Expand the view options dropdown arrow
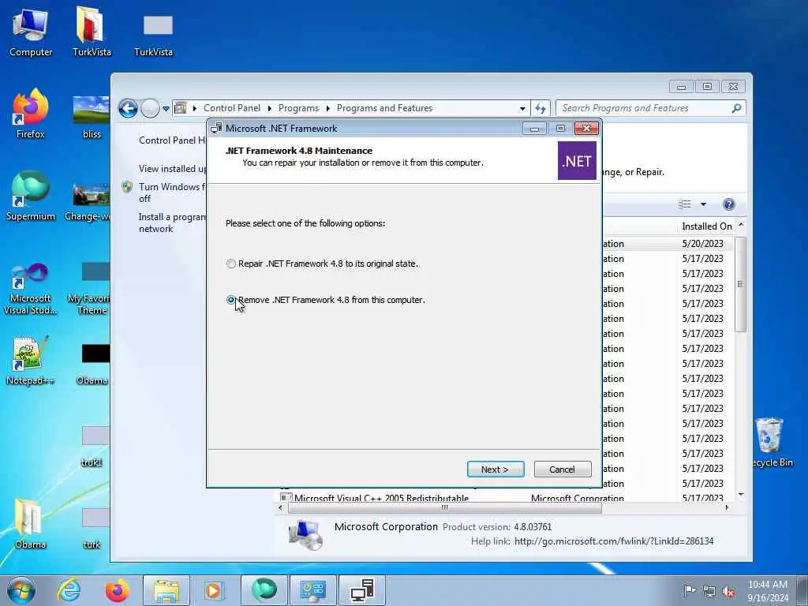The height and width of the screenshot is (606, 808). [703, 204]
